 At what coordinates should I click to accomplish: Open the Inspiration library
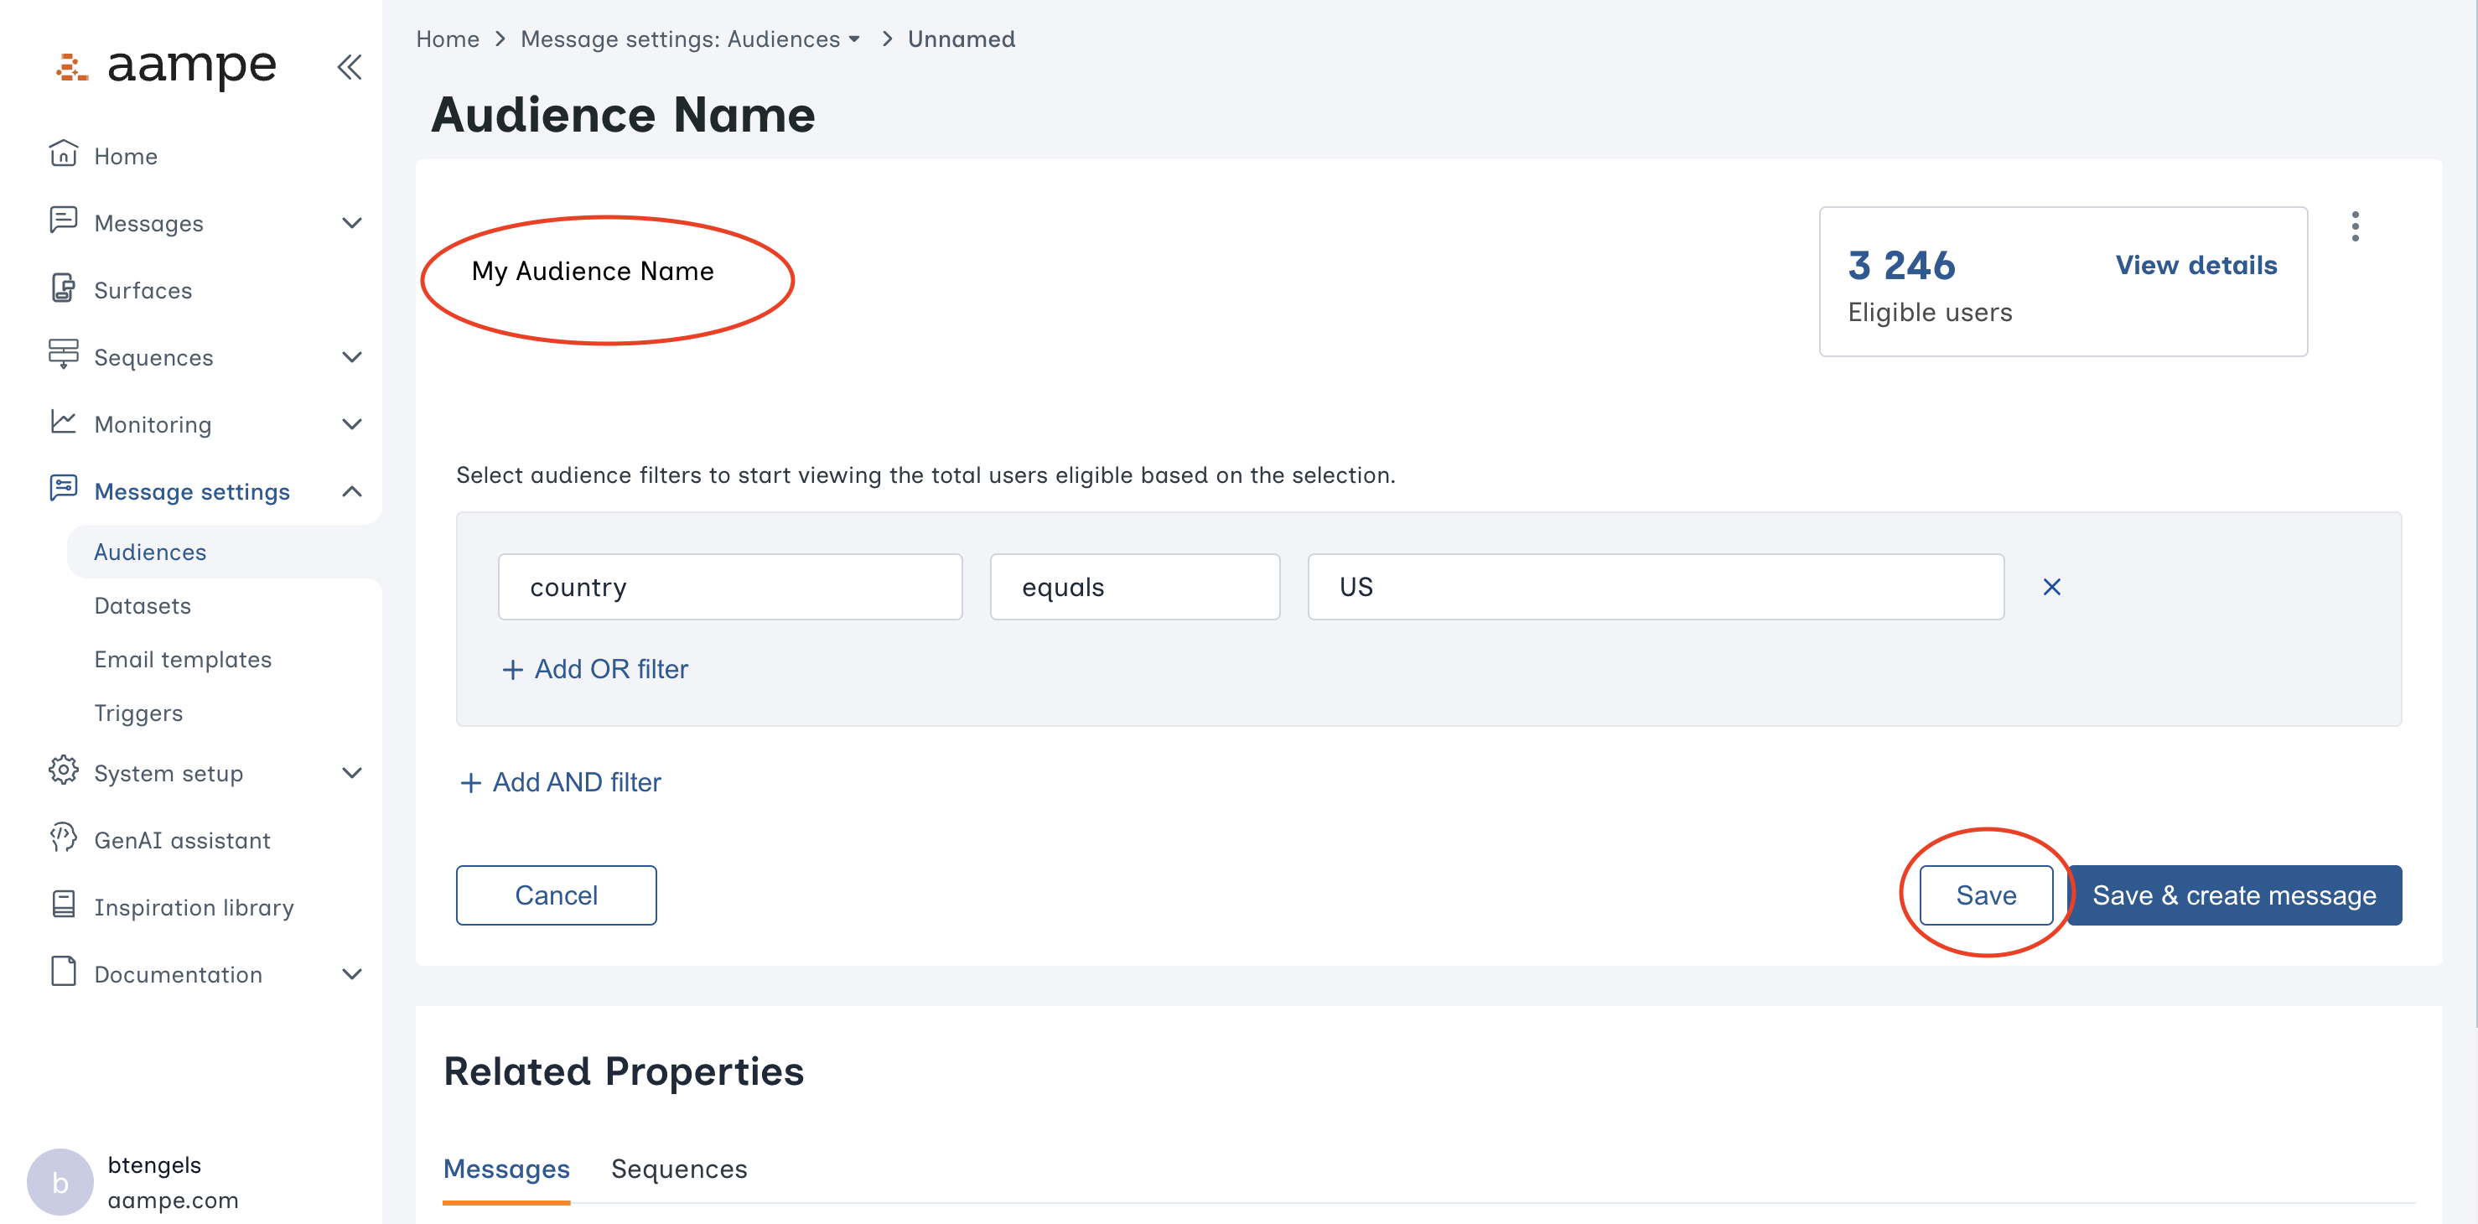[194, 906]
